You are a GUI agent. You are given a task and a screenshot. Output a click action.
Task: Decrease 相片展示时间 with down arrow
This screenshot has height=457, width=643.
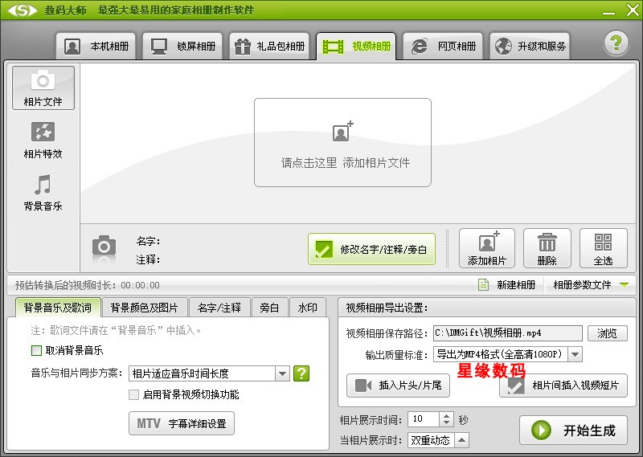[x=447, y=422]
